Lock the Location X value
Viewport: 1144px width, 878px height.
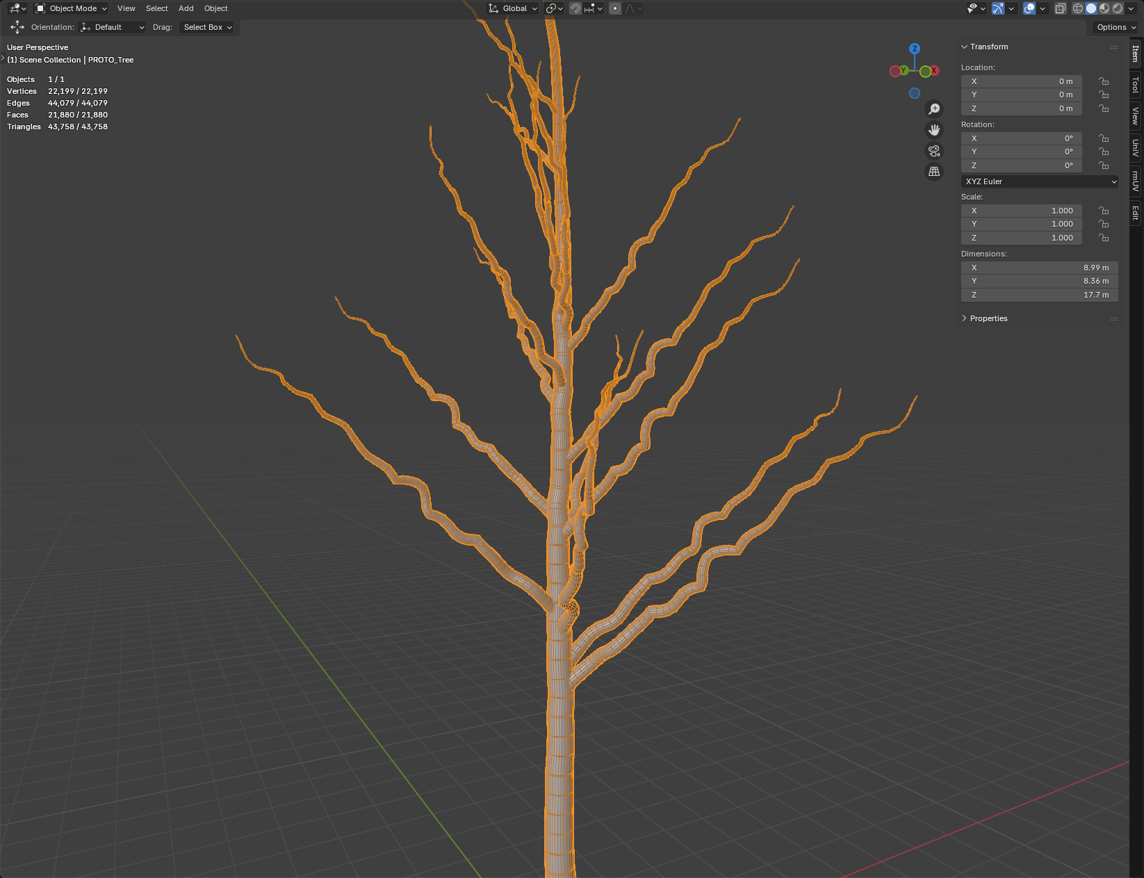tap(1104, 81)
